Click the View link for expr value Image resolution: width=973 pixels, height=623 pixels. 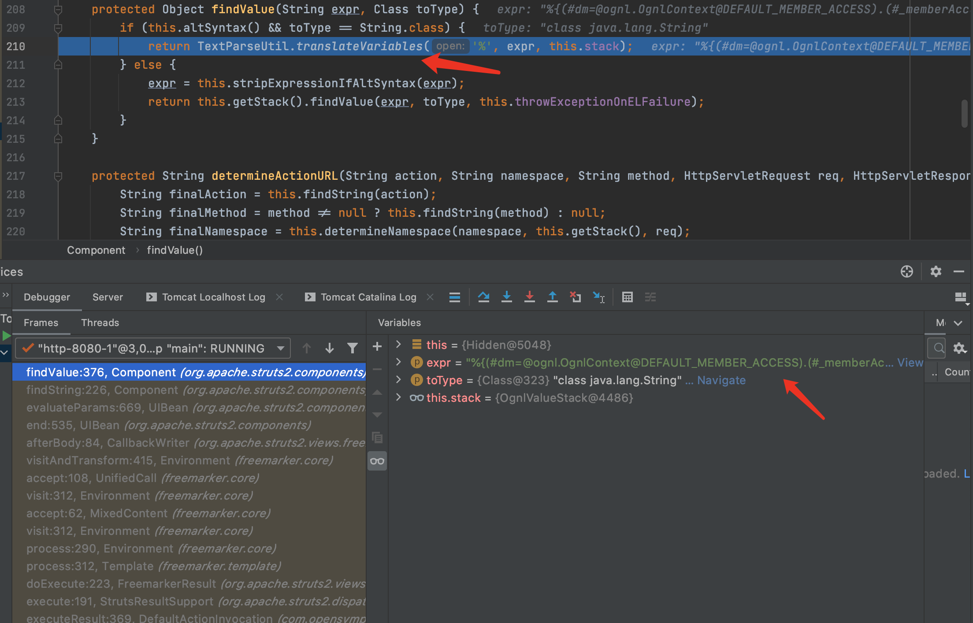pyautogui.click(x=910, y=362)
